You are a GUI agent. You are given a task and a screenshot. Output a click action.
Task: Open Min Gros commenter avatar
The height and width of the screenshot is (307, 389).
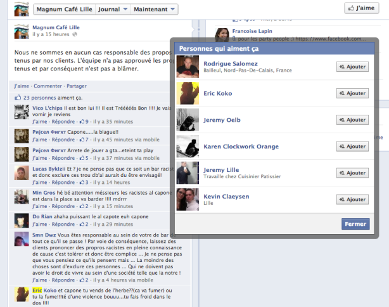pos(22,197)
